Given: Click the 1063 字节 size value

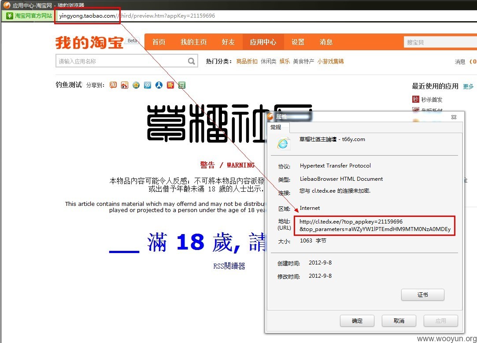Looking at the screenshot, I should click(x=313, y=241).
